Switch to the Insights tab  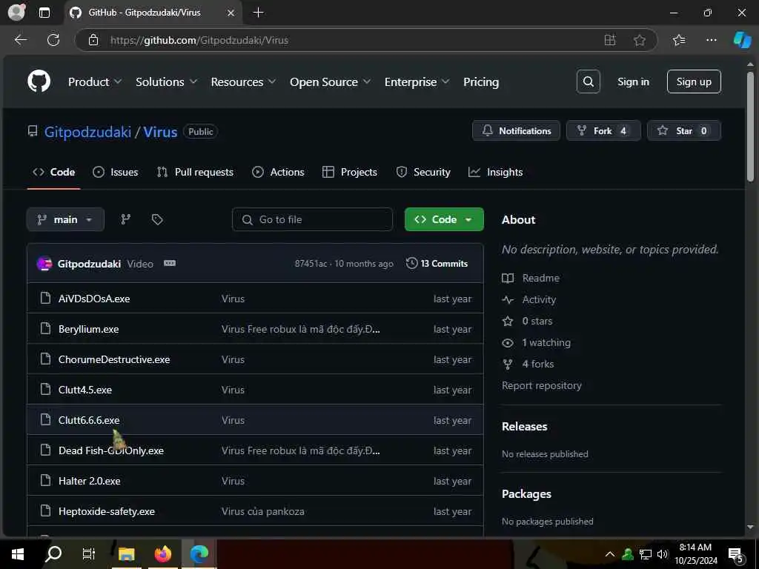[x=495, y=172]
